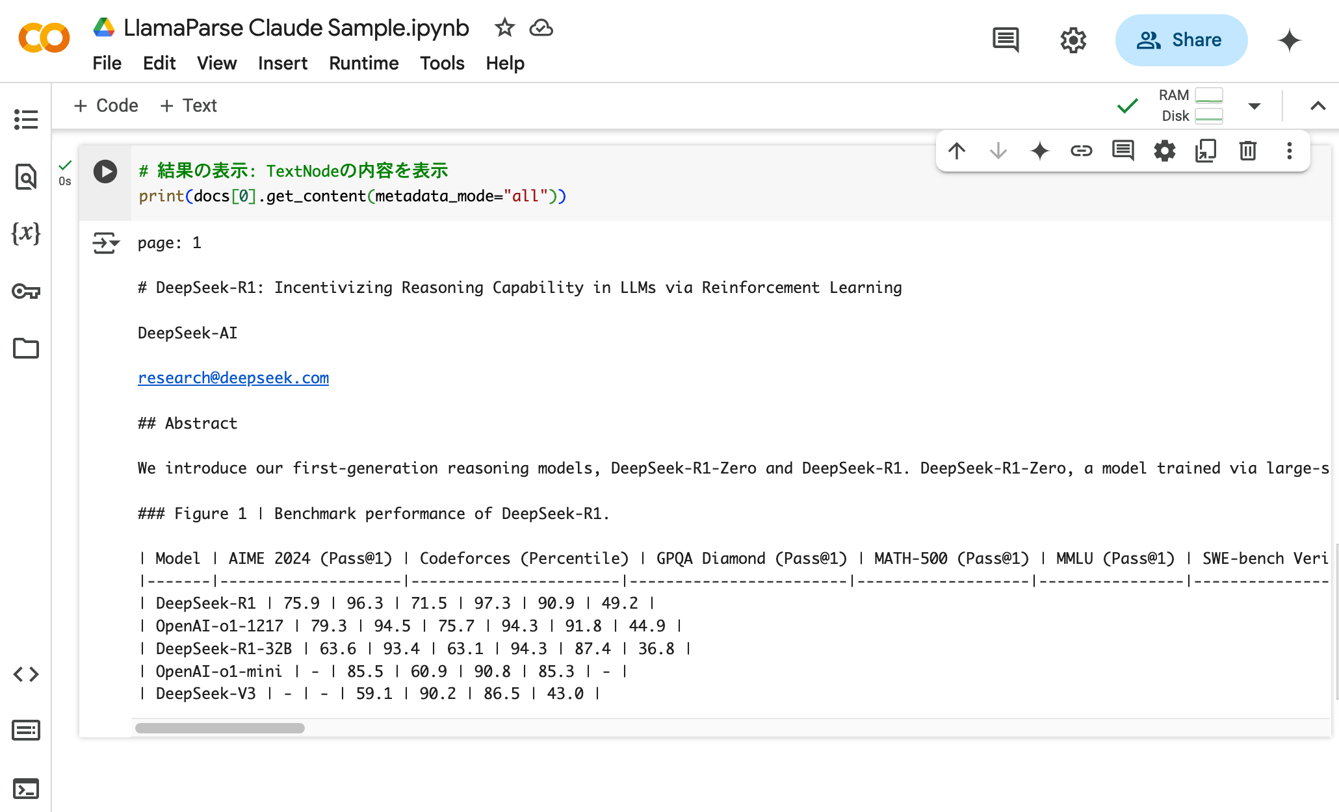Open the Tools menu
The height and width of the screenshot is (812, 1339).
442,63
